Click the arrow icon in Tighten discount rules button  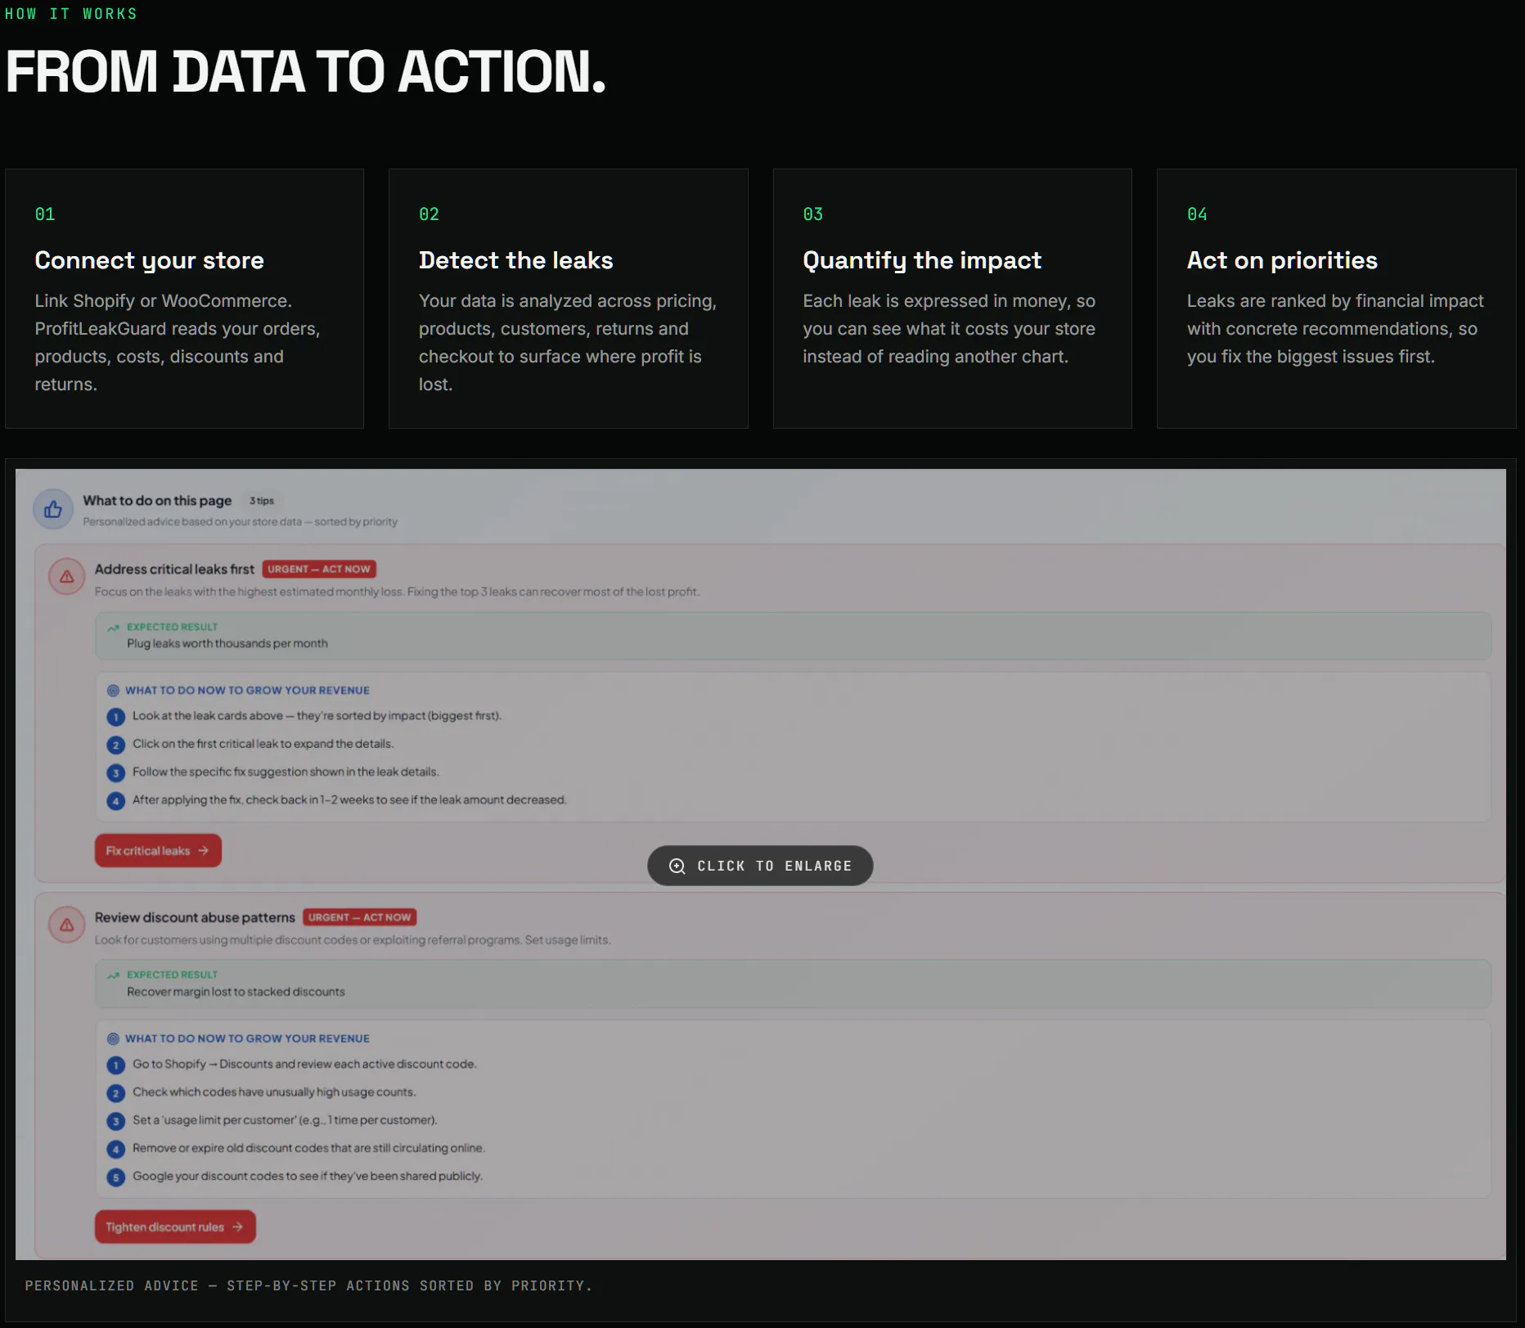(x=238, y=1227)
